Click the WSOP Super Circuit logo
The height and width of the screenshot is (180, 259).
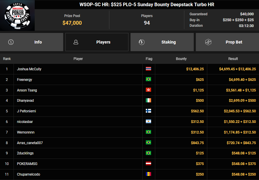[x=17, y=16]
